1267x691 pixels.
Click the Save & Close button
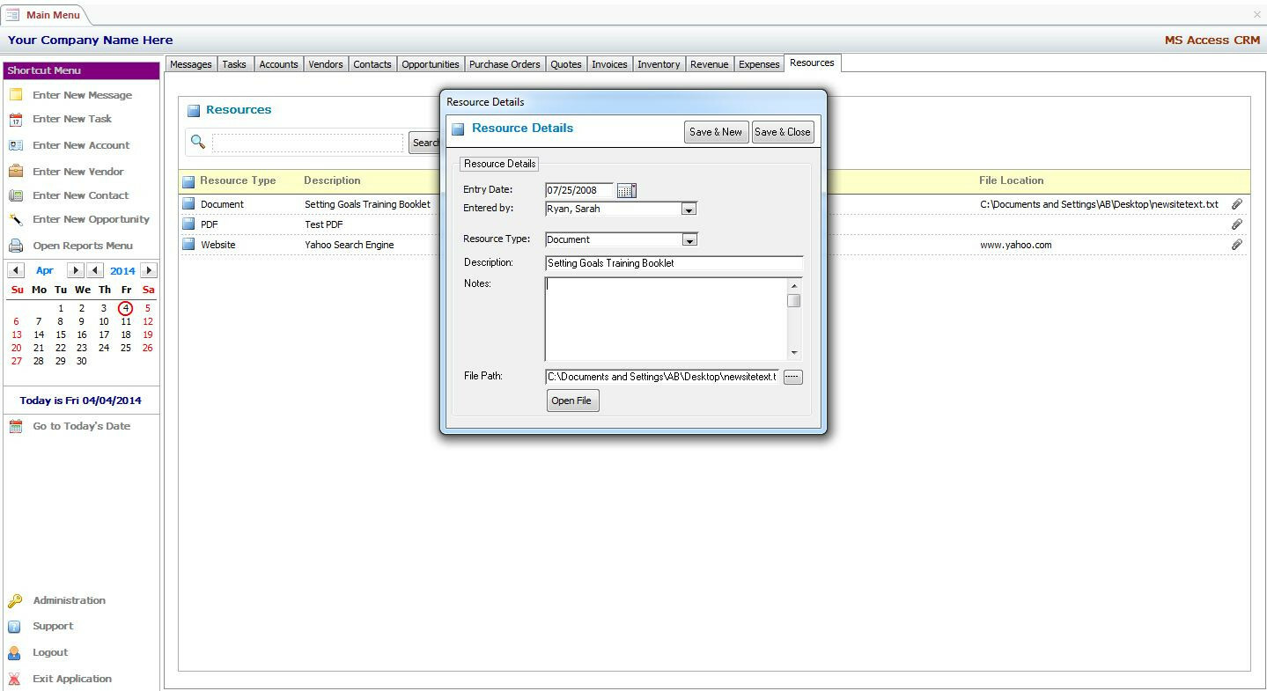(783, 132)
